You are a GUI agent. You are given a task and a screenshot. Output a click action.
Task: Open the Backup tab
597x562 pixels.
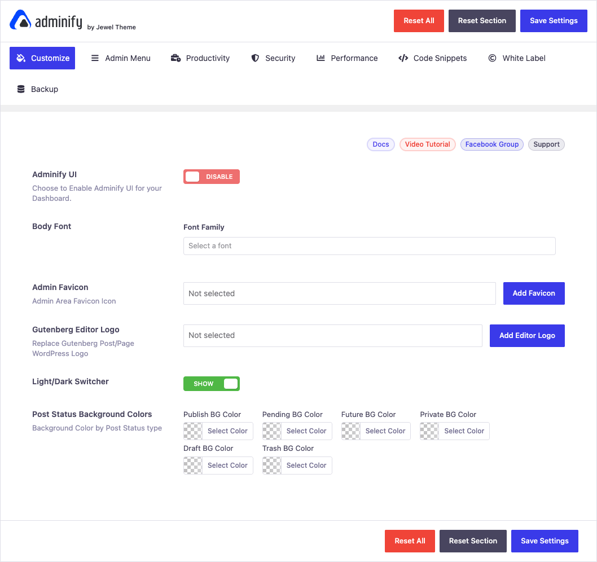point(37,89)
